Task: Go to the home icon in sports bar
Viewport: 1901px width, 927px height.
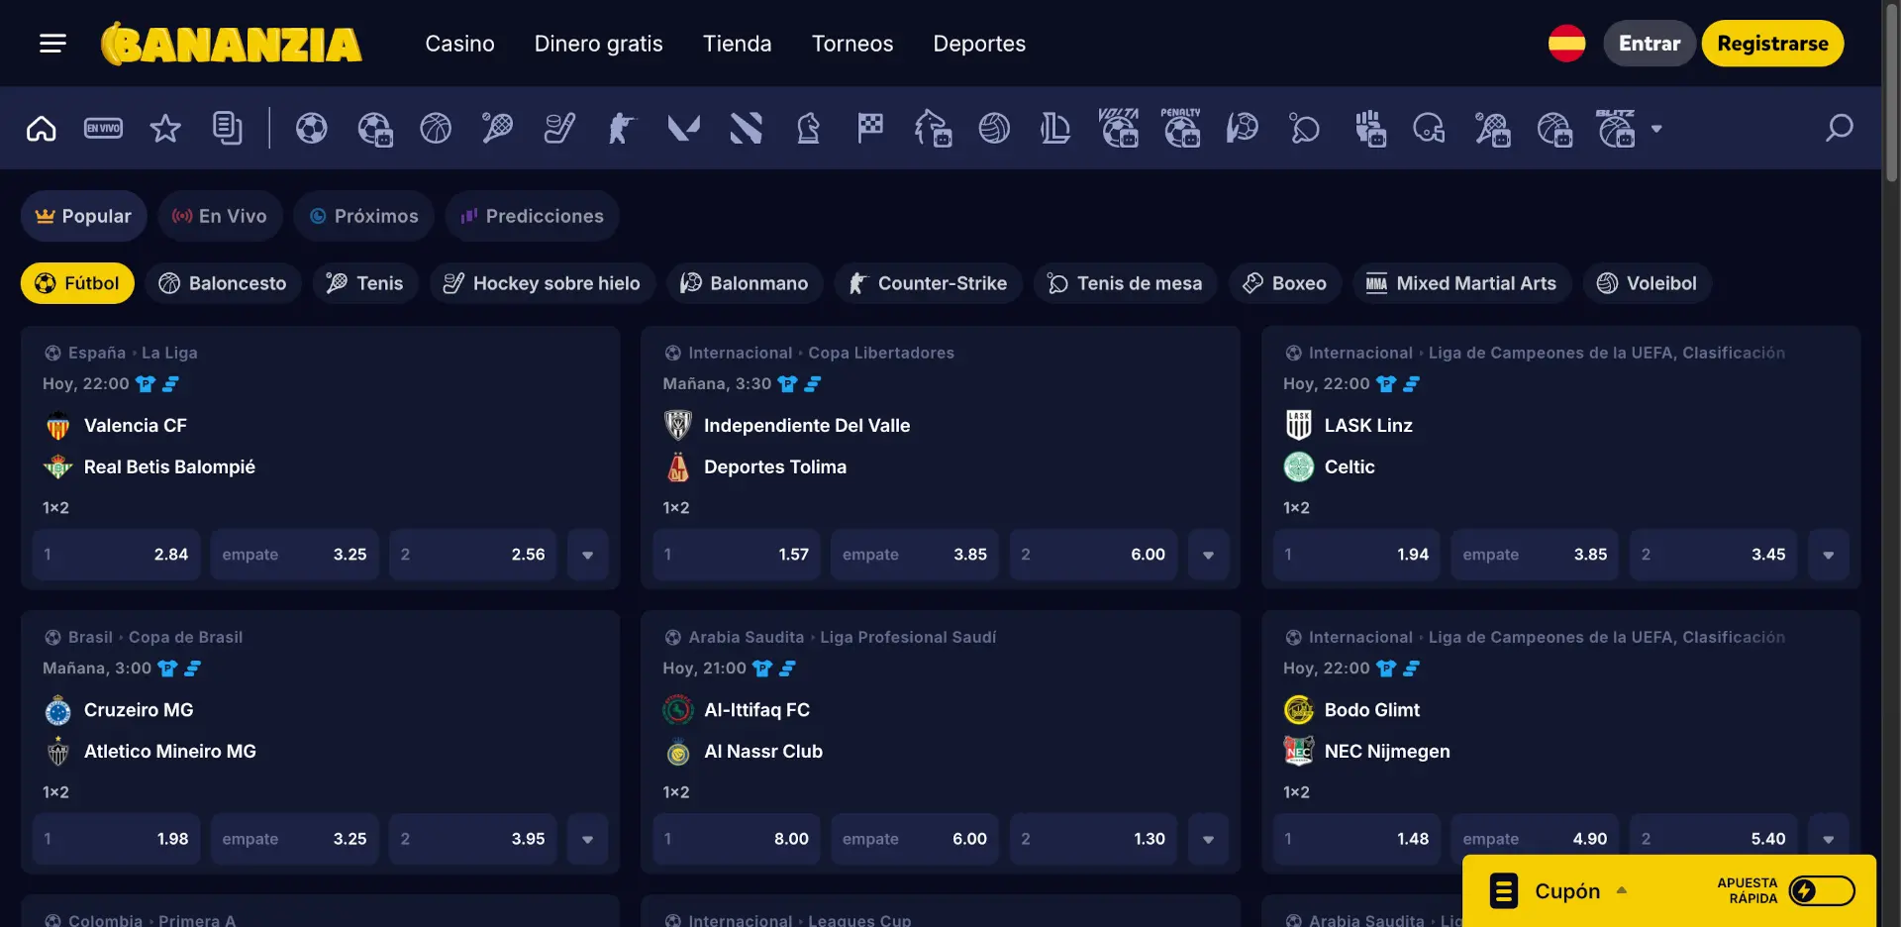Action: [42, 128]
